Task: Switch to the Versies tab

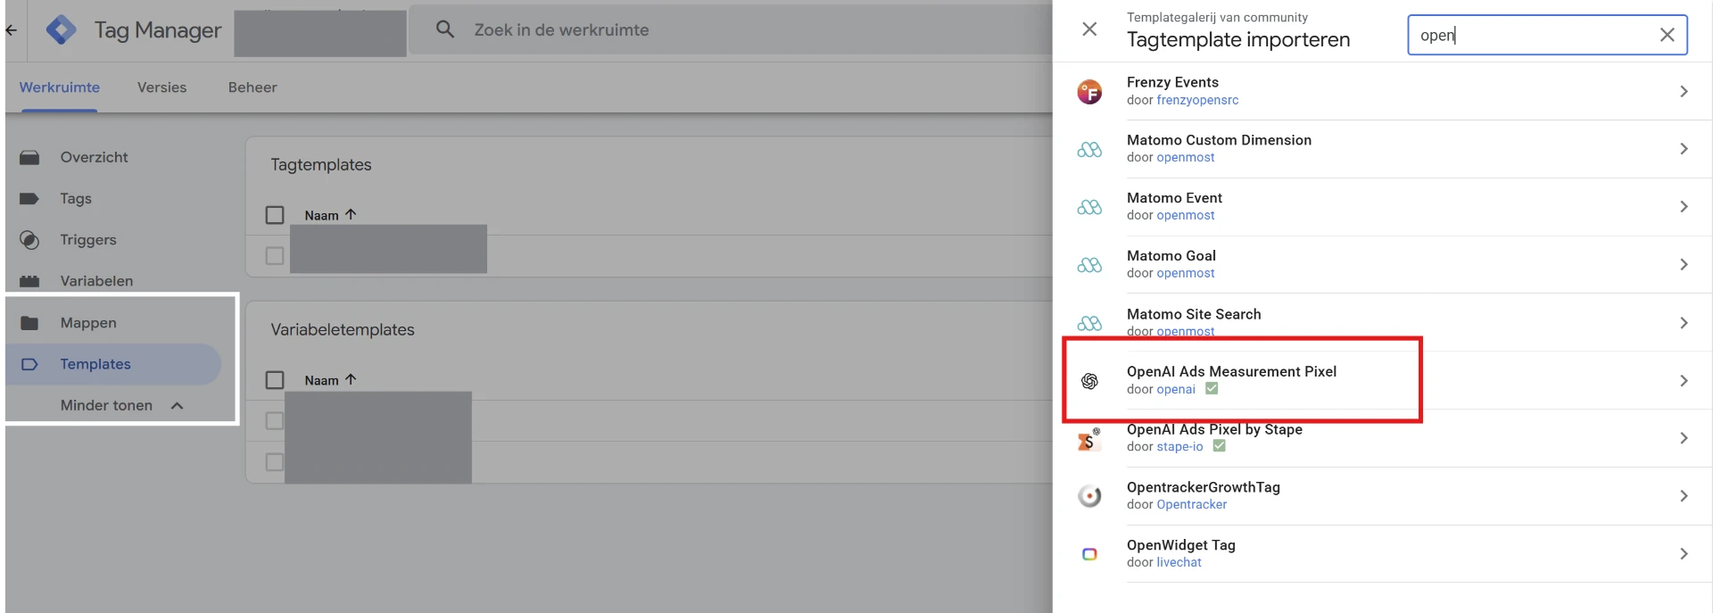Action: tap(162, 87)
